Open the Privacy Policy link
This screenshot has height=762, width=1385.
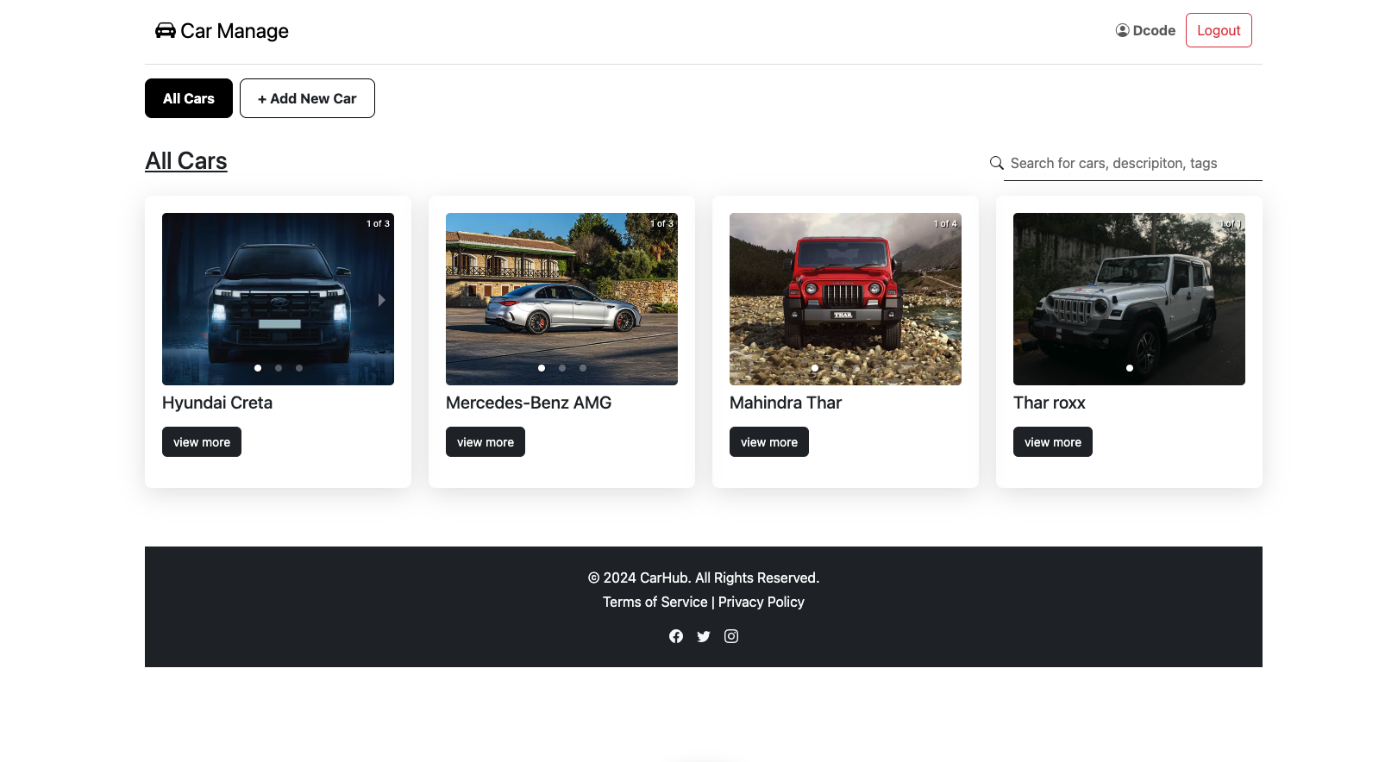[x=761, y=602]
